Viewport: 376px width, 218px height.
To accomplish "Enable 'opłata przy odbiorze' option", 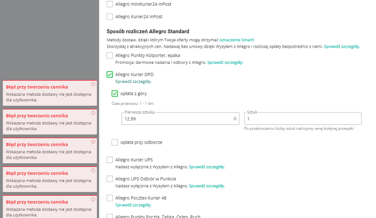I will 115,142.
